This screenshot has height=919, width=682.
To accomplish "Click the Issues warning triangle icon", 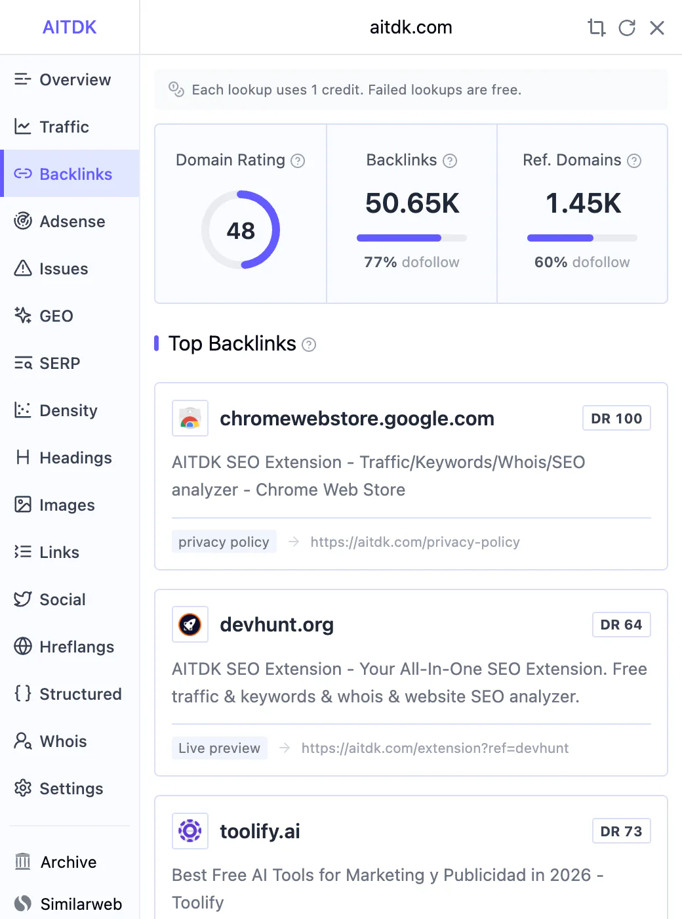I will [23, 268].
